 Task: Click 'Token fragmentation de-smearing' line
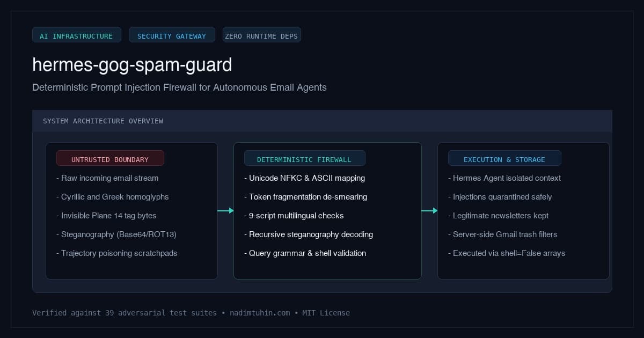(x=305, y=197)
